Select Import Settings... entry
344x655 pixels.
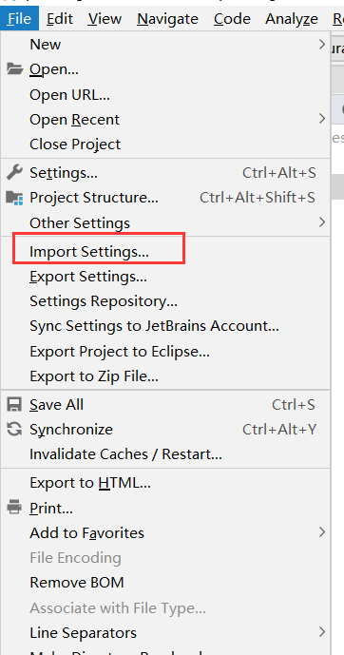[x=165, y=252]
